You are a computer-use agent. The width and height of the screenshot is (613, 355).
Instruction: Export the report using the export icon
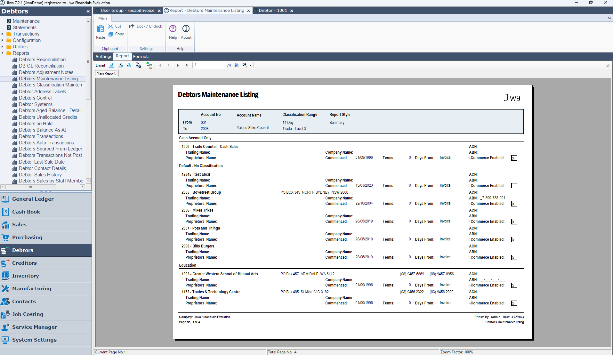click(111, 65)
